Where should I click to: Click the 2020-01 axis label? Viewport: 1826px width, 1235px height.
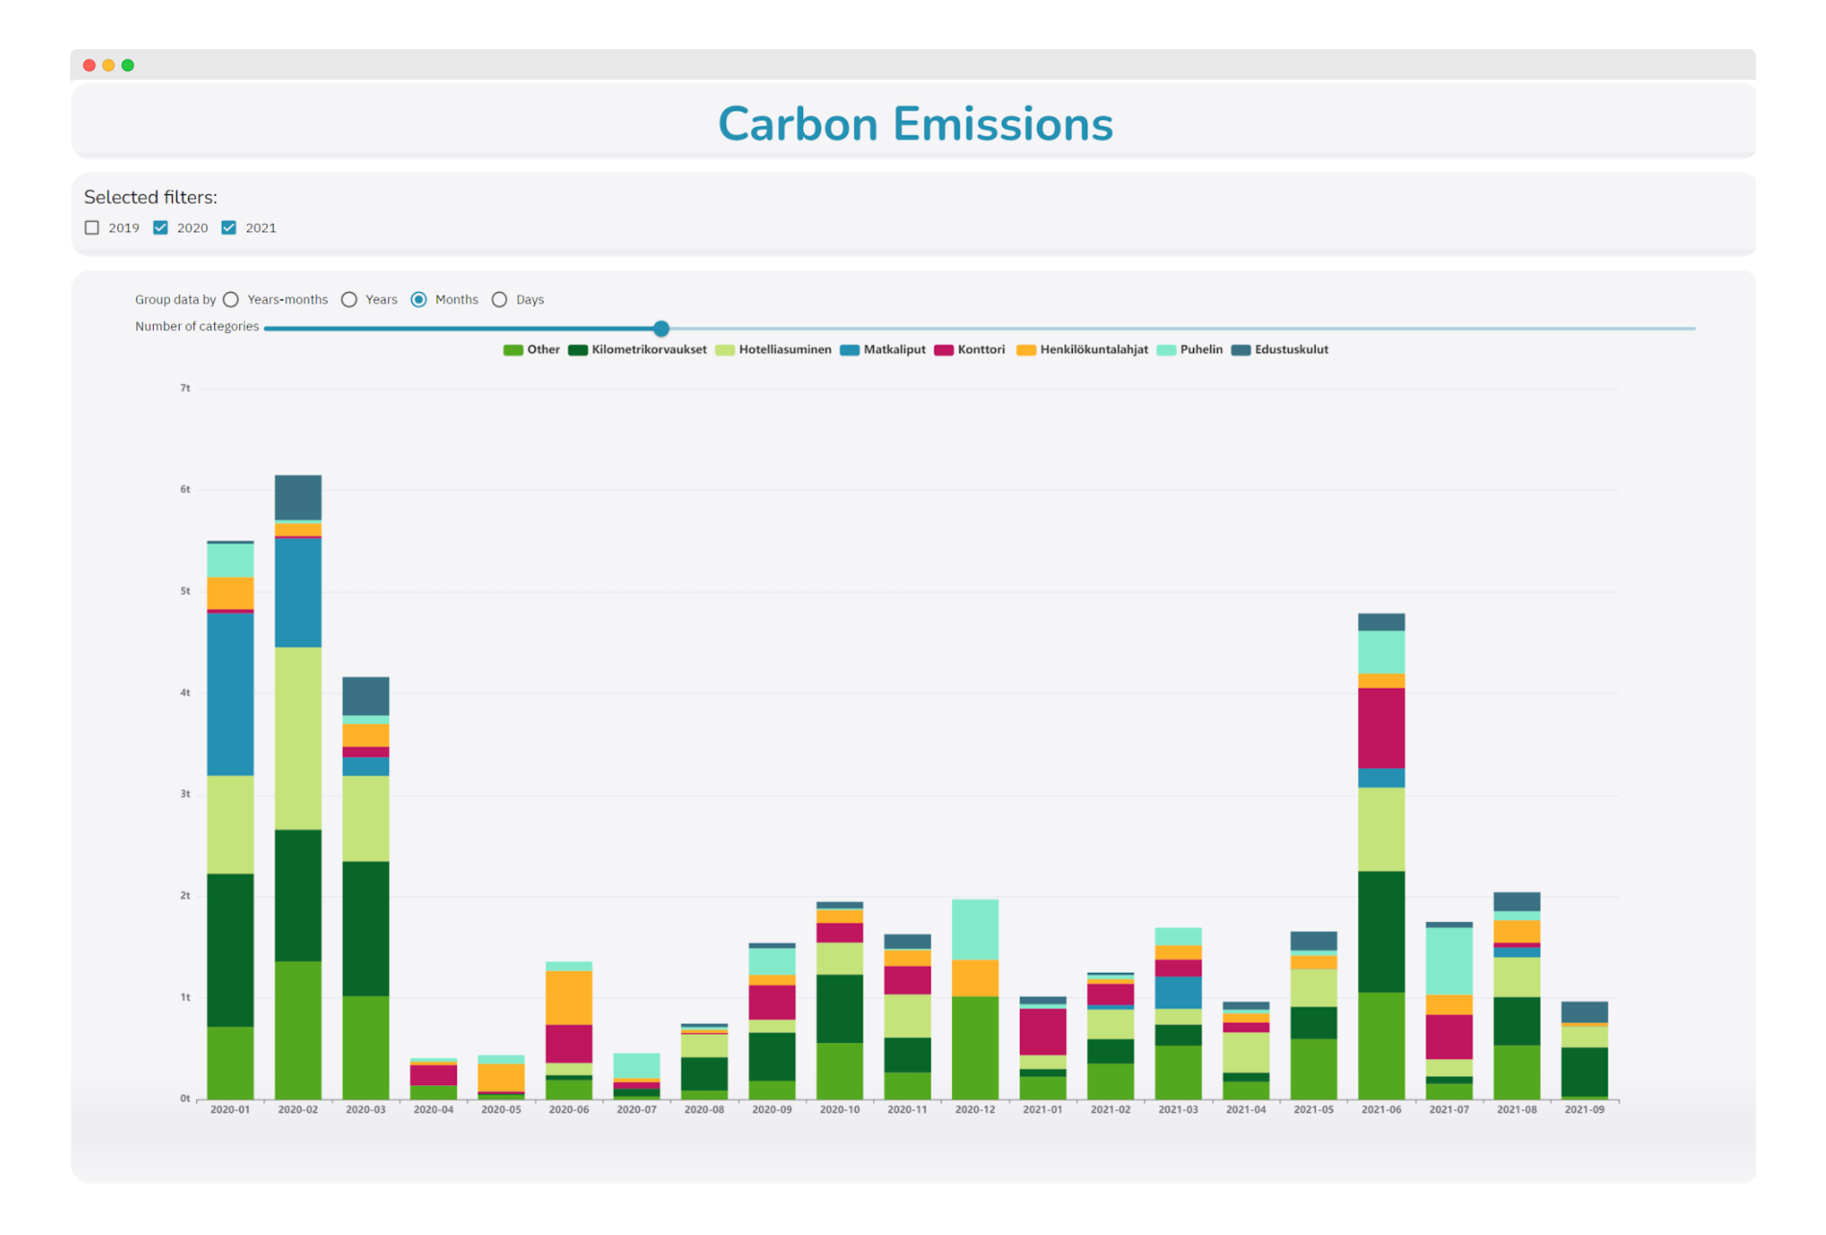tap(231, 1110)
